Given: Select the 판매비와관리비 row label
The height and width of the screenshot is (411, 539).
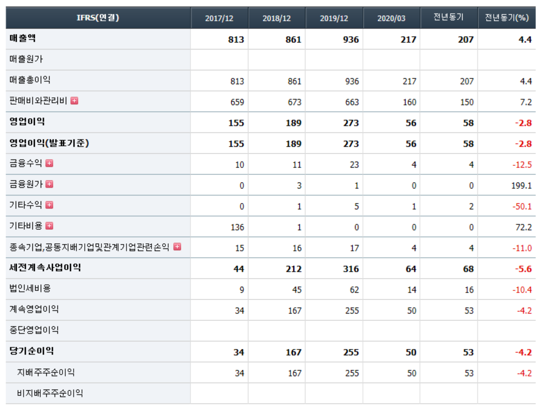Looking at the screenshot, I should click(x=38, y=101).
